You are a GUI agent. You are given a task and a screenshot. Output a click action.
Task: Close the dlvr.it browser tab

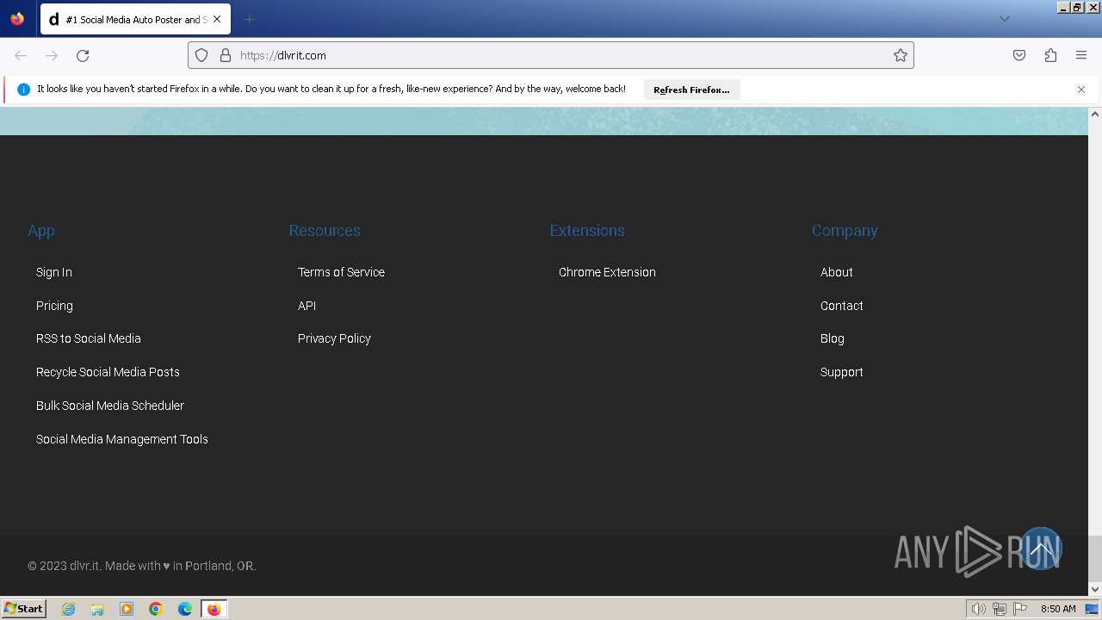216,19
